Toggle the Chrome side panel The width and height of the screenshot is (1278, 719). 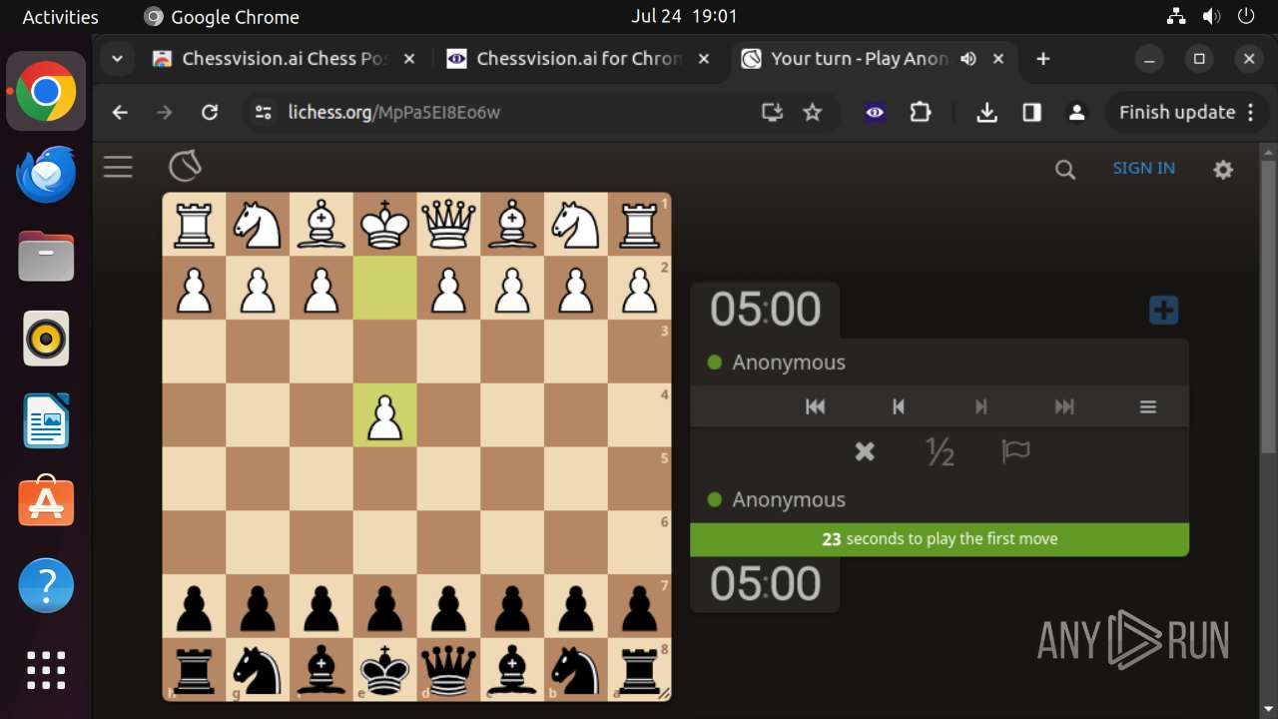pyautogui.click(x=1032, y=113)
